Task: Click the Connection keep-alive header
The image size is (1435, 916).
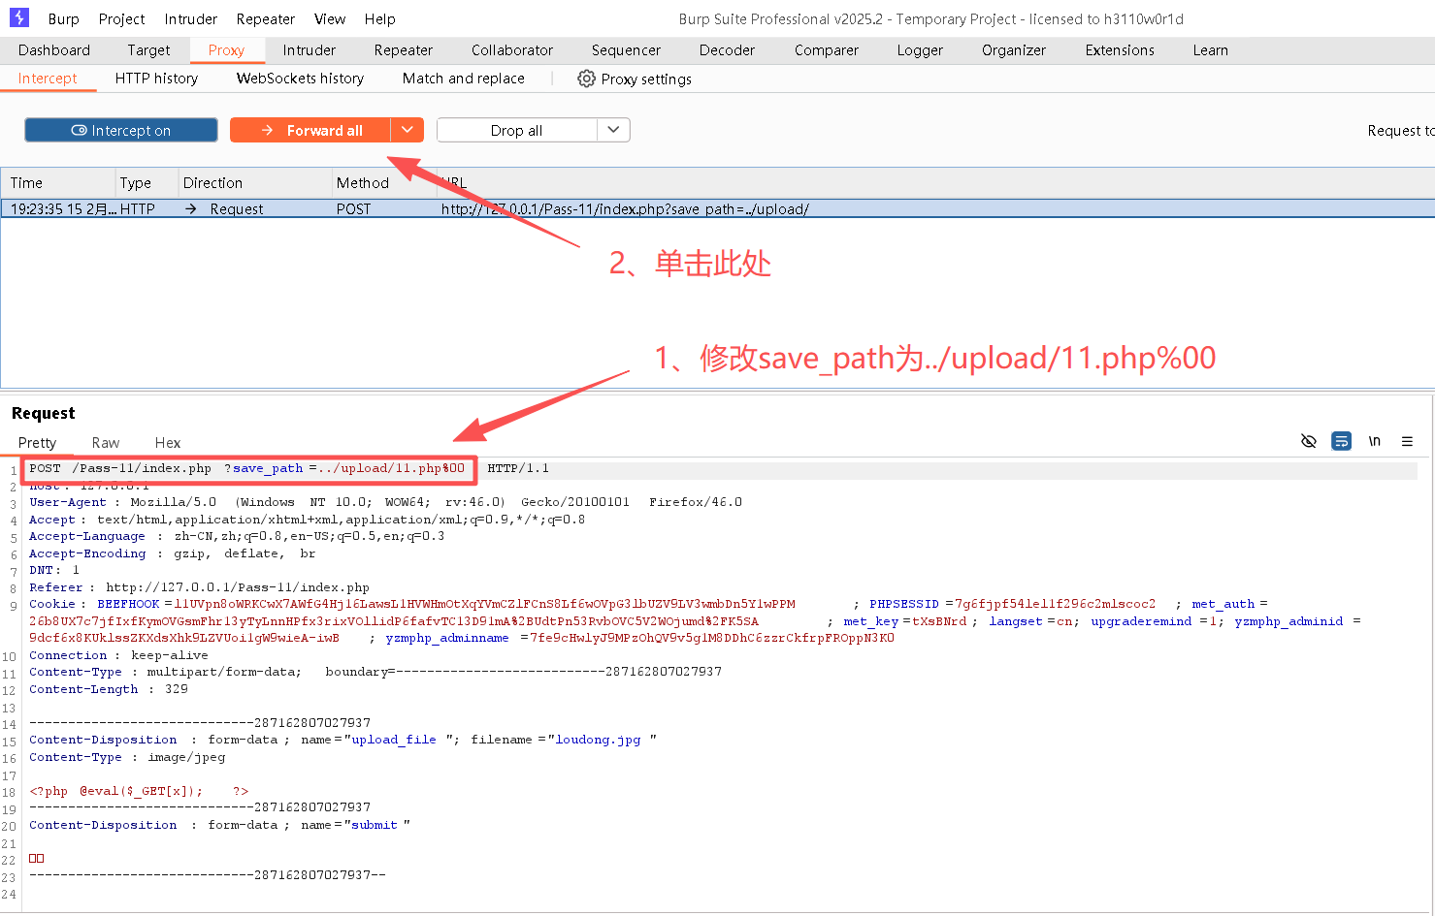Action: (118, 655)
